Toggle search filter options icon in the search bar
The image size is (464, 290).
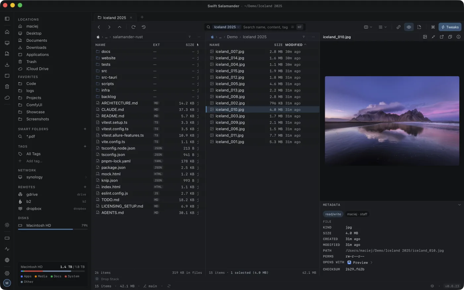[292, 27]
